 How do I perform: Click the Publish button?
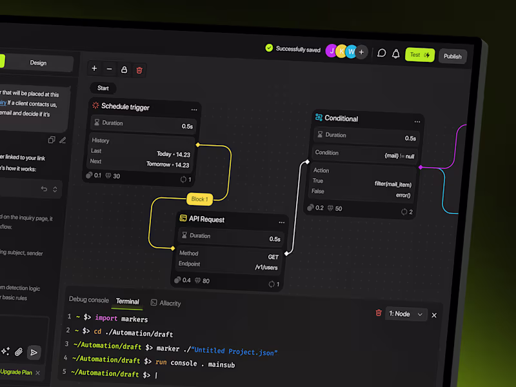(x=453, y=56)
